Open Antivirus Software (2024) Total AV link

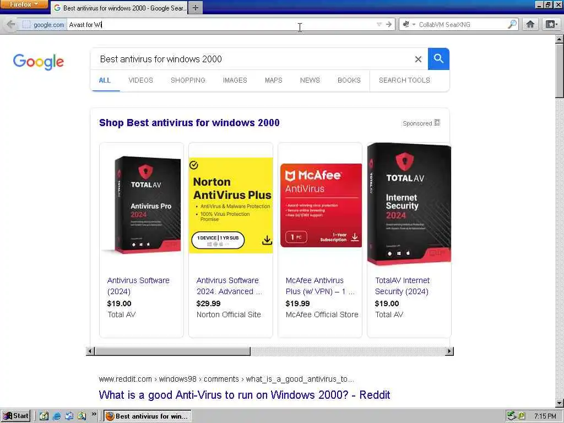pos(138,286)
